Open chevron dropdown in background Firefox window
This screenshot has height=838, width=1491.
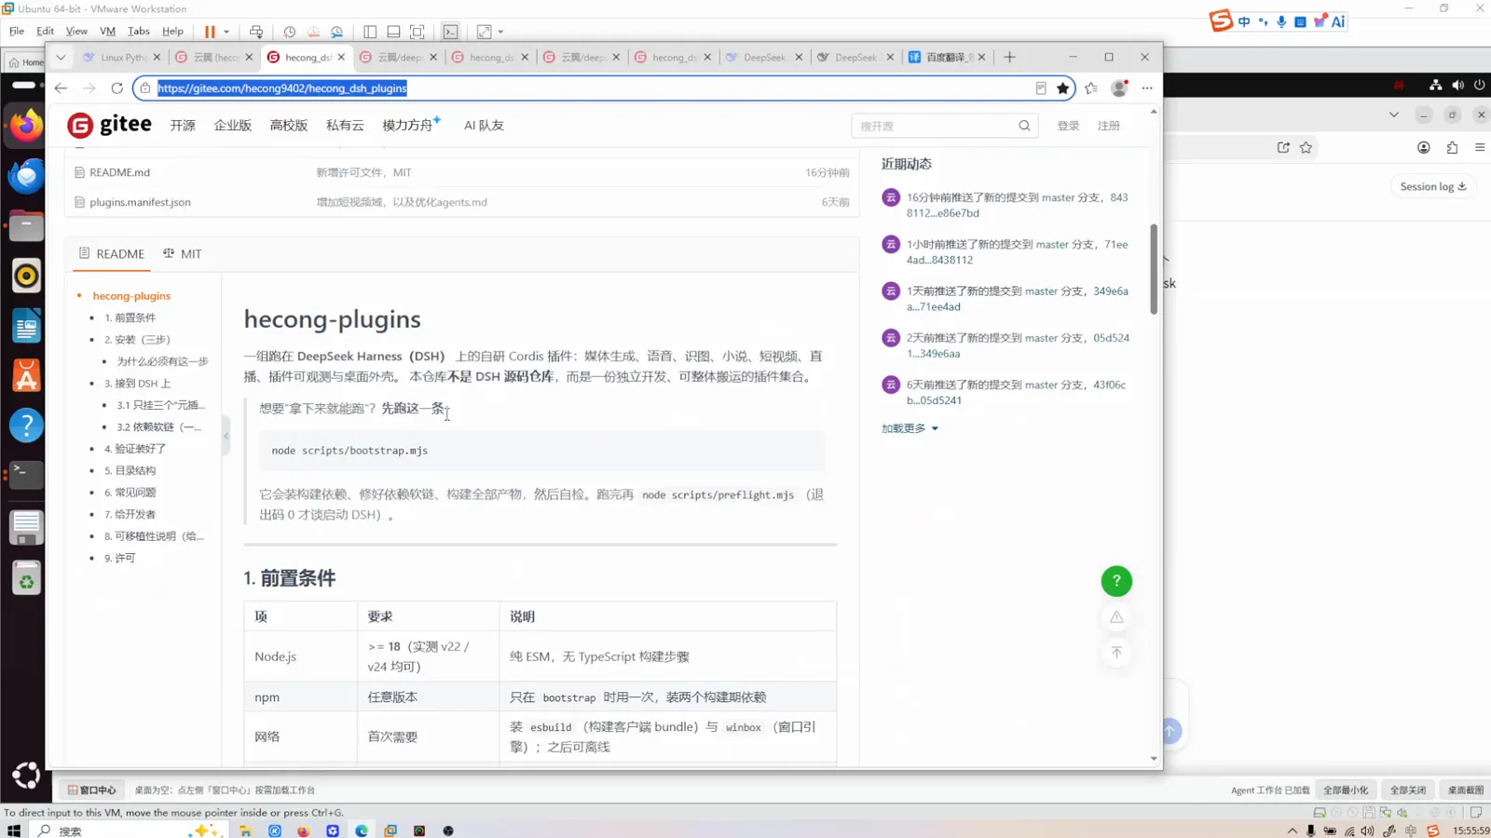point(1393,115)
